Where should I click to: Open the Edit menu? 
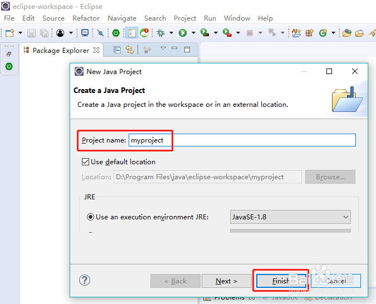28,18
